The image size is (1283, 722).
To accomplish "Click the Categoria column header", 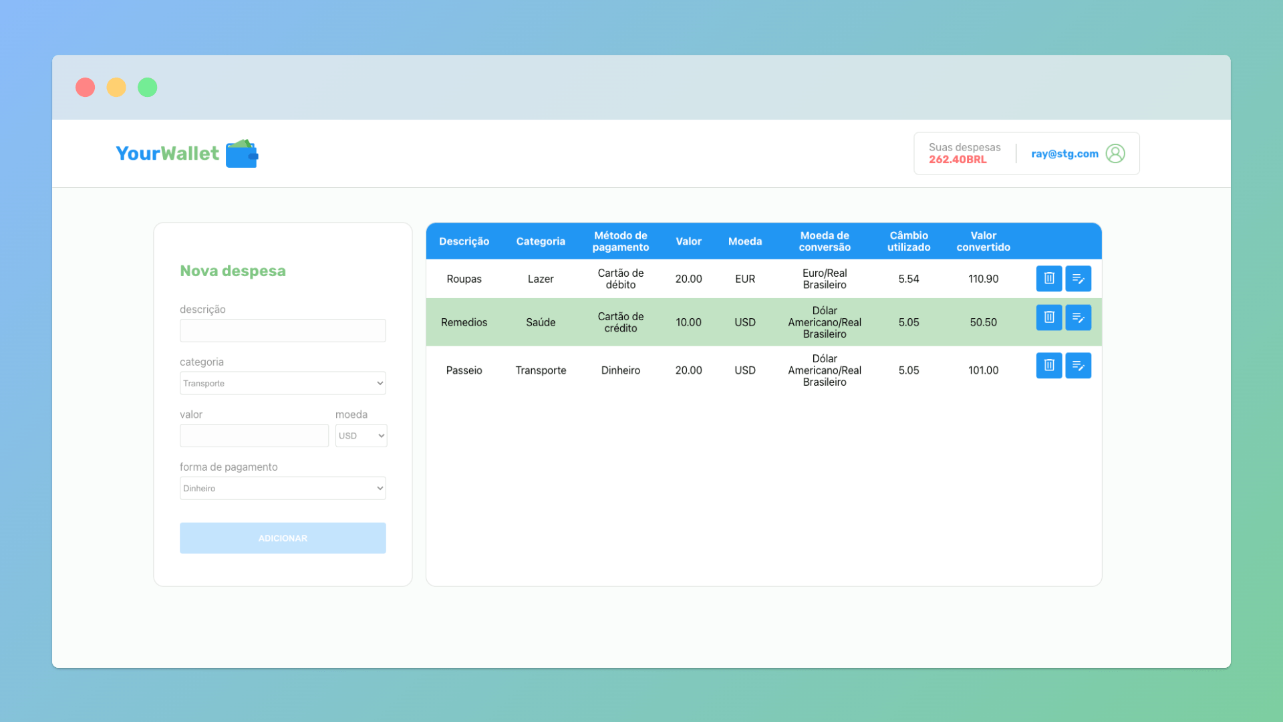I will (541, 241).
